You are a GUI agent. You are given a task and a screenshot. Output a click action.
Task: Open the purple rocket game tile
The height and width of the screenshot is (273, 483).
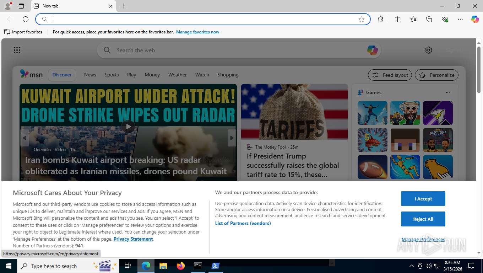tap(438, 113)
